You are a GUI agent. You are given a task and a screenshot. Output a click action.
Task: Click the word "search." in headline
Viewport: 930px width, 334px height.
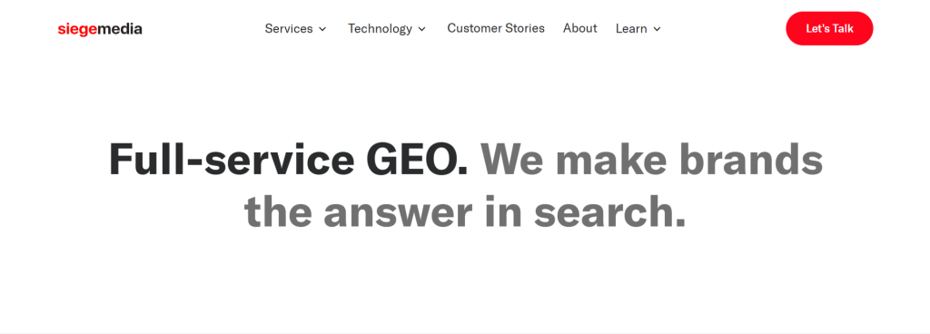pyautogui.click(x=610, y=211)
